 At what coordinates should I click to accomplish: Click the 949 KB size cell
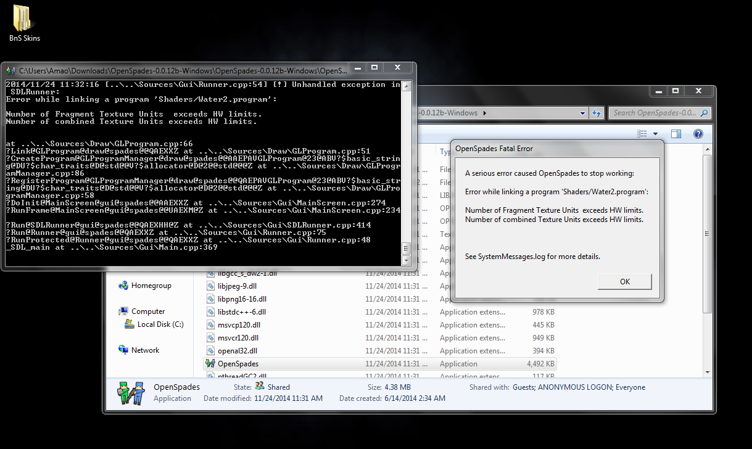coord(543,338)
